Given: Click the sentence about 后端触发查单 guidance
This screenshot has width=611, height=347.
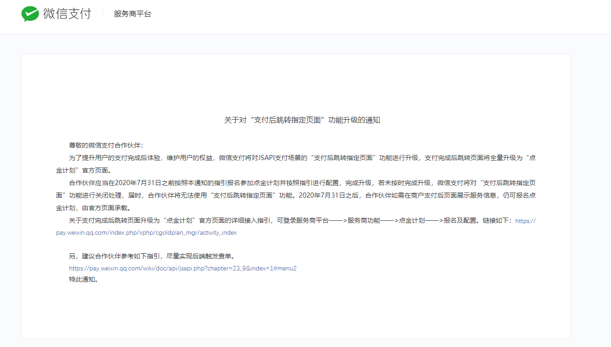Looking at the screenshot, I should pos(152,255).
